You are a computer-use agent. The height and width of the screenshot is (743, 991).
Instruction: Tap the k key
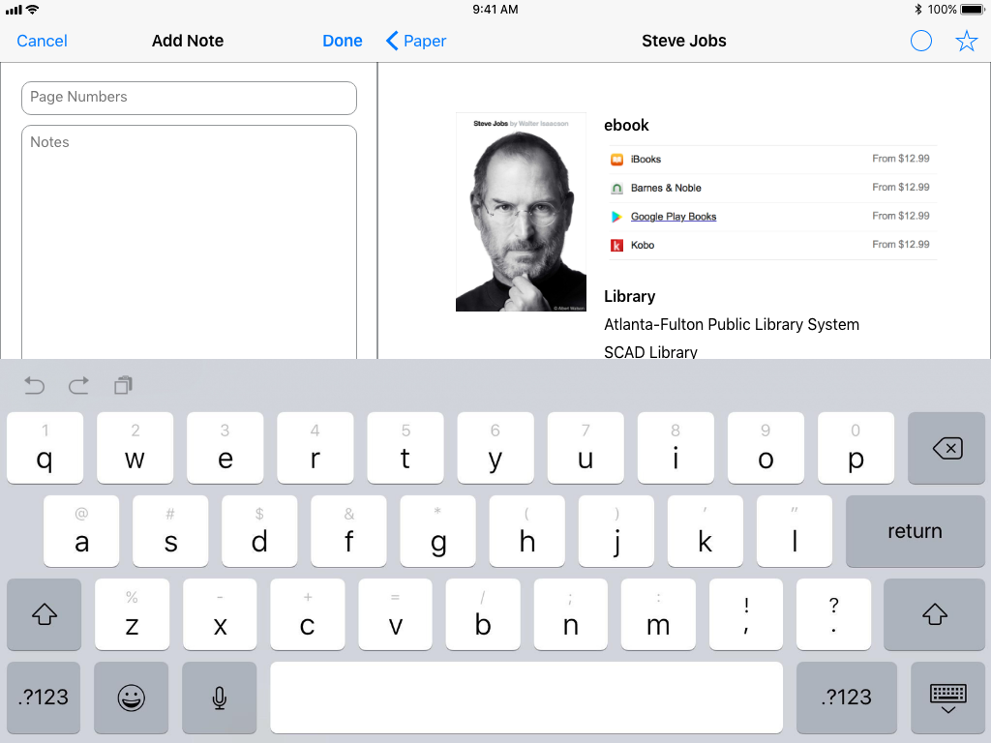pyautogui.click(x=706, y=531)
